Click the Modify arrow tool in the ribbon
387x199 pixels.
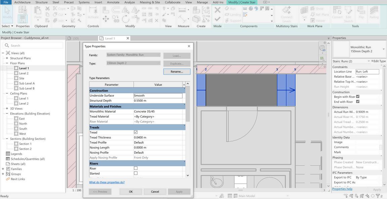(7, 13)
